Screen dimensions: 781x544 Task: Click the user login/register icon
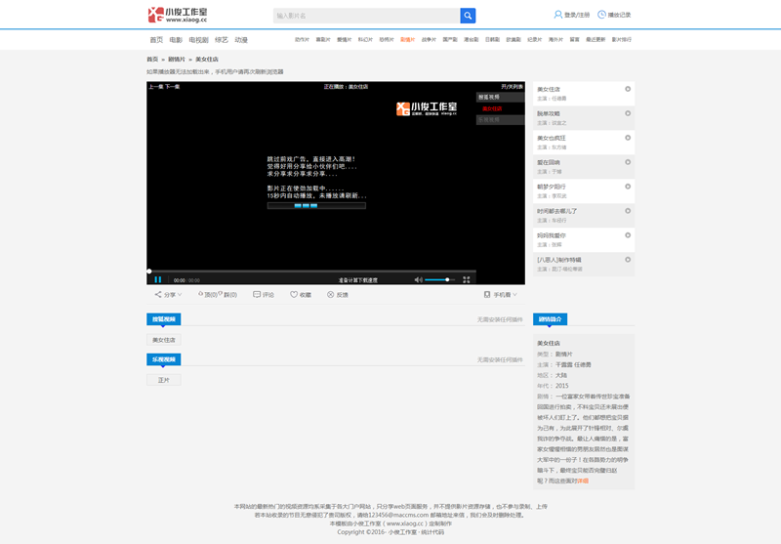coord(557,15)
